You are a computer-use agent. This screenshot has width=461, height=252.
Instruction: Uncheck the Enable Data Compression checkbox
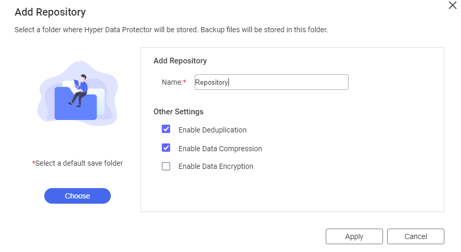[166, 148]
